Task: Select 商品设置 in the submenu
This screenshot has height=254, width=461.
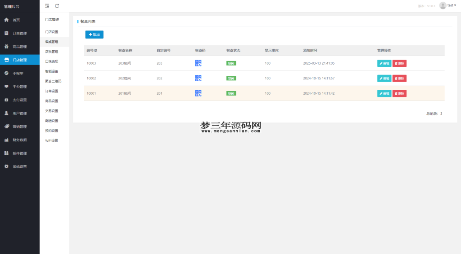Action: (52, 101)
